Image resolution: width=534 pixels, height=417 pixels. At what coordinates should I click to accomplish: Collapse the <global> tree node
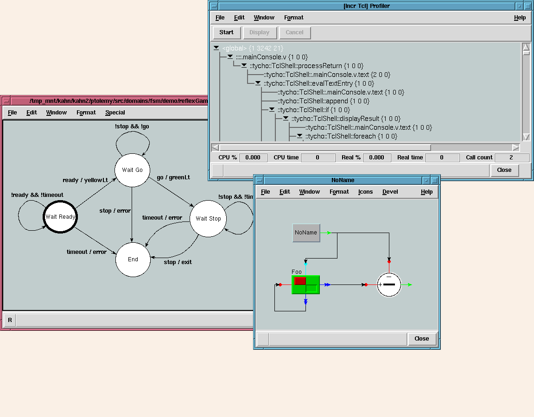pyautogui.click(x=216, y=48)
